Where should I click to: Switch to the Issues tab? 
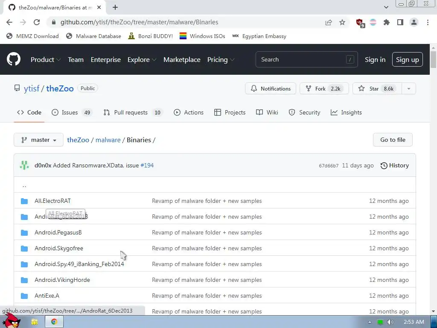72,112
